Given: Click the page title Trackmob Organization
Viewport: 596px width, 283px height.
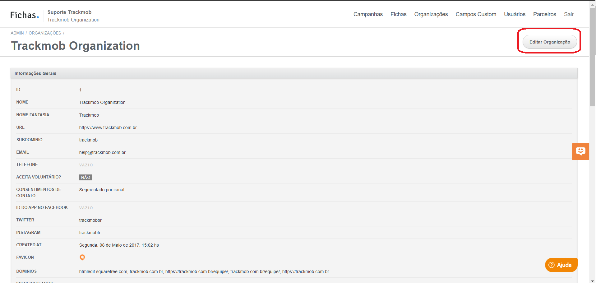Looking at the screenshot, I should pyautogui.click(x=76, y=46).
